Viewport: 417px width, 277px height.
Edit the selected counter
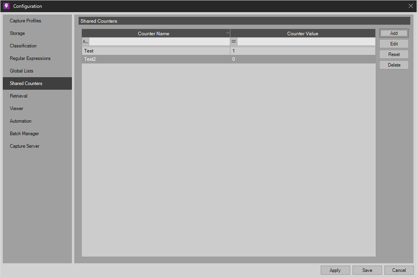tap(394, 44)
